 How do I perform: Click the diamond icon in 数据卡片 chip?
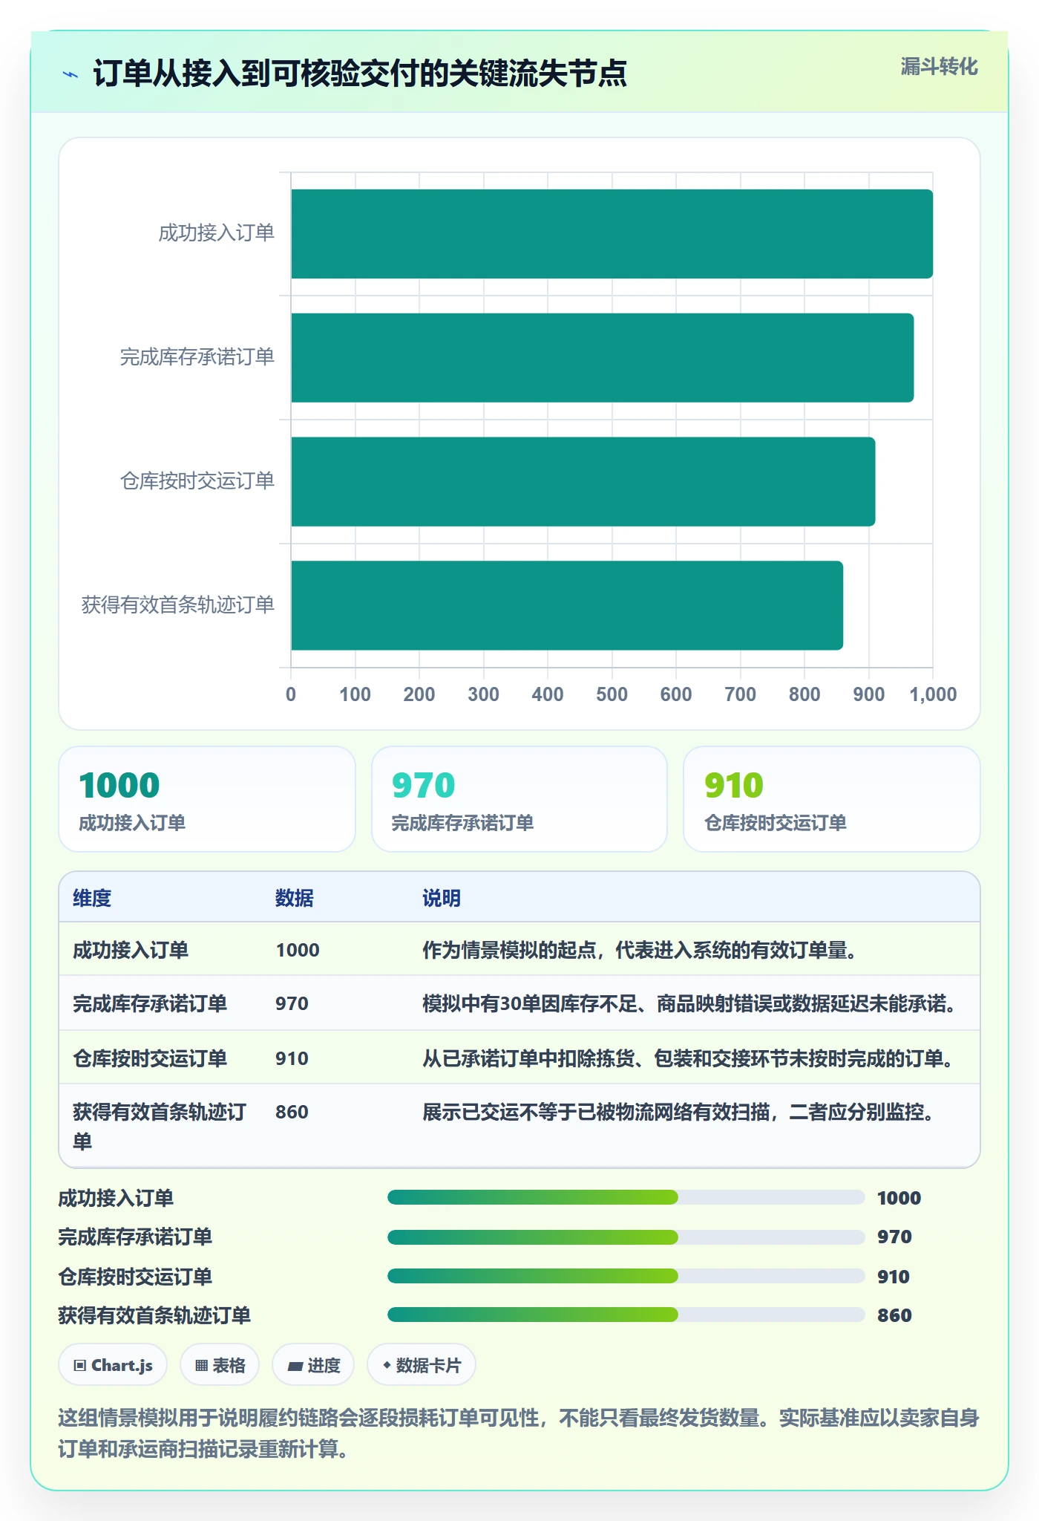(x=387, y=1365)
